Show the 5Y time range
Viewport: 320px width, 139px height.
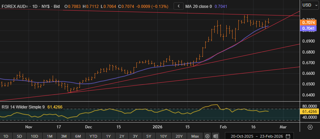[x=149, y=136]
